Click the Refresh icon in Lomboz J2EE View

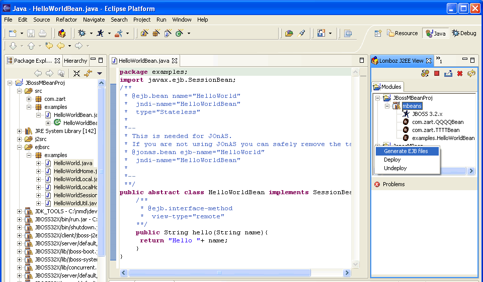(471, 73)
